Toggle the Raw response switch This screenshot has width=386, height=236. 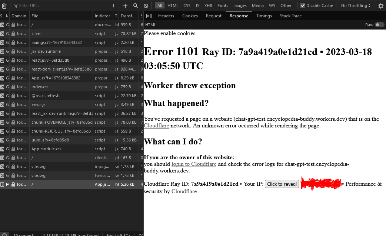click(x=379, y=25)
